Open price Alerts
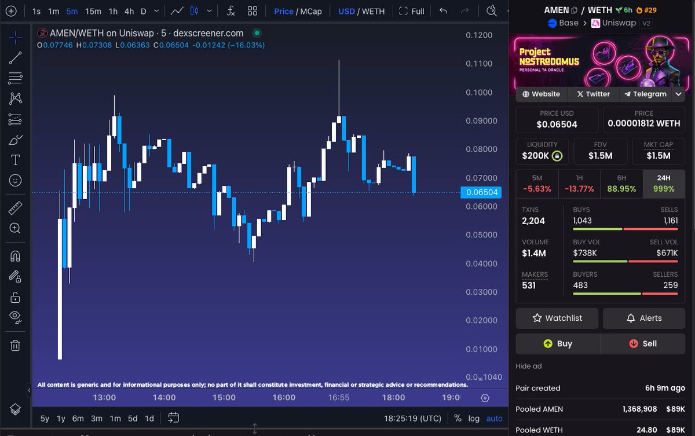 (644, 318)
